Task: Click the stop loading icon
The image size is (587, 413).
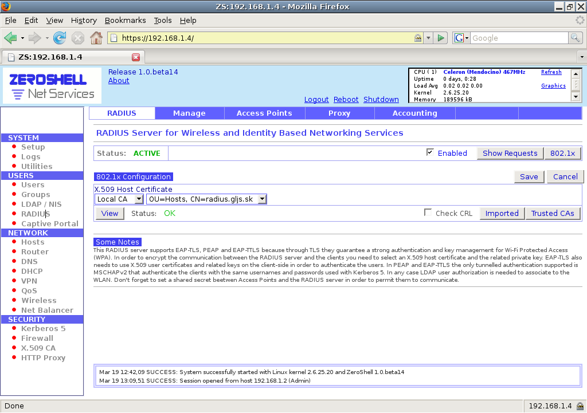Action: [x=78, y=38]
